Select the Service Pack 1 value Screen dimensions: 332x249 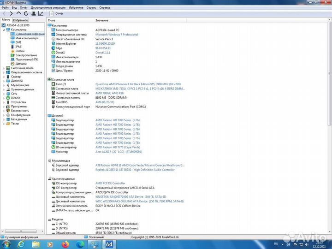pos(104,39)
